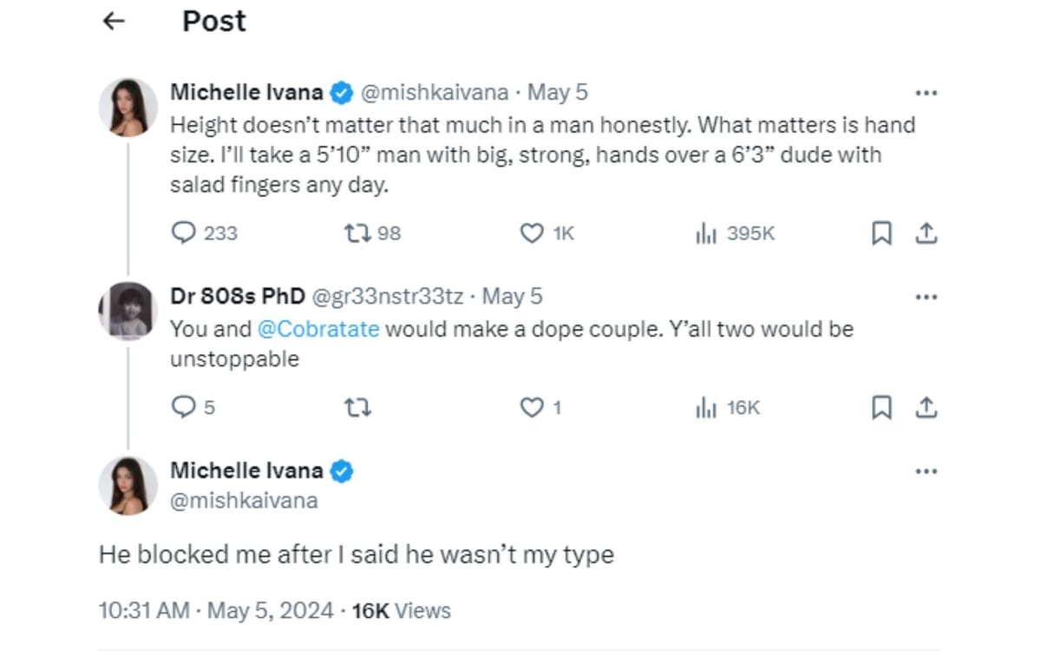Click the reply icon on Michelle's original post

point(184,233)
